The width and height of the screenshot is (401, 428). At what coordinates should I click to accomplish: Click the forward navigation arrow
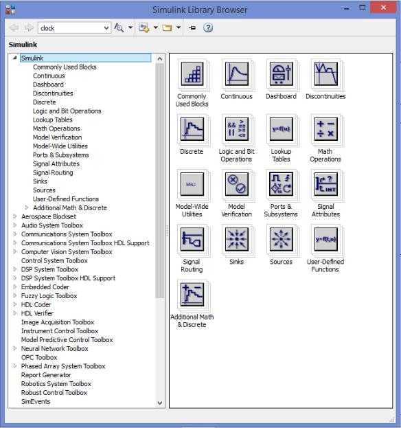point(29,27)
